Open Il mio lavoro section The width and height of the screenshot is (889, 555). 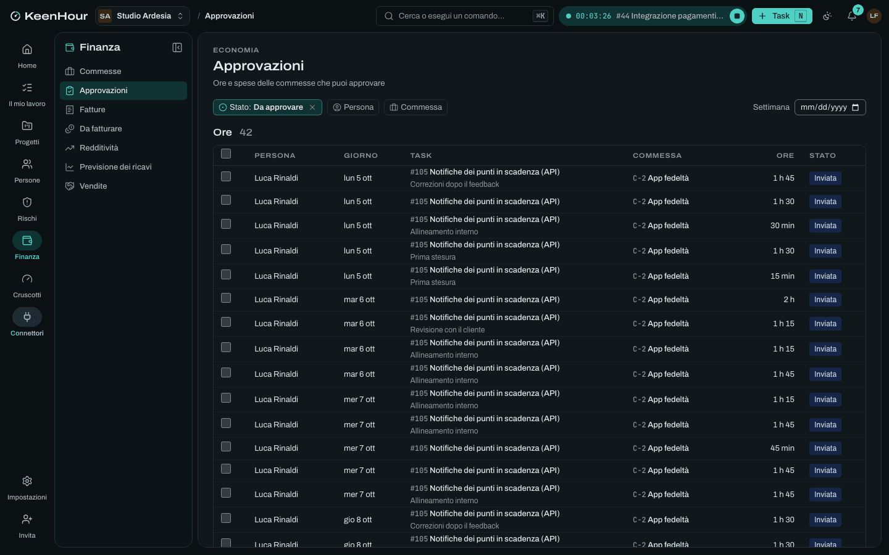coord(27,94)
